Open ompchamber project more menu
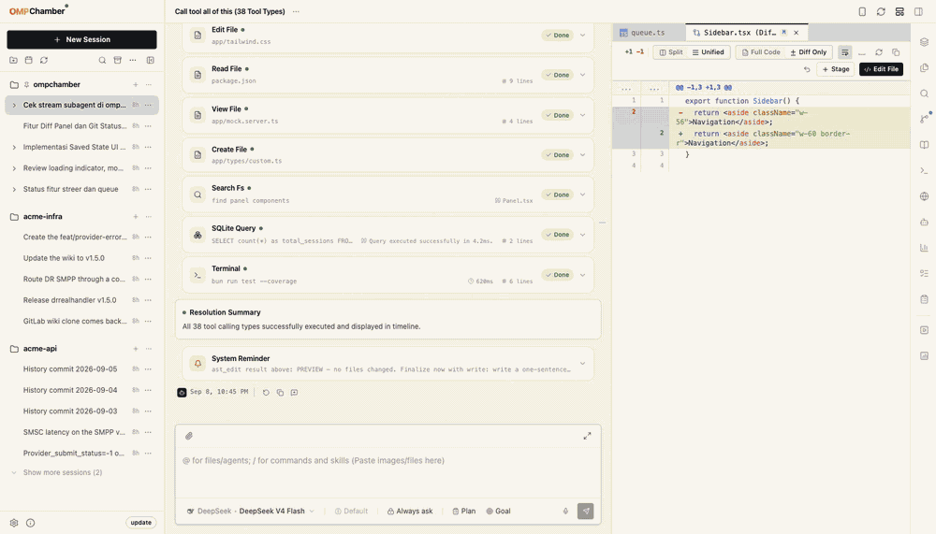Viewport: 936px width, 534px height. tap(149, 85)
